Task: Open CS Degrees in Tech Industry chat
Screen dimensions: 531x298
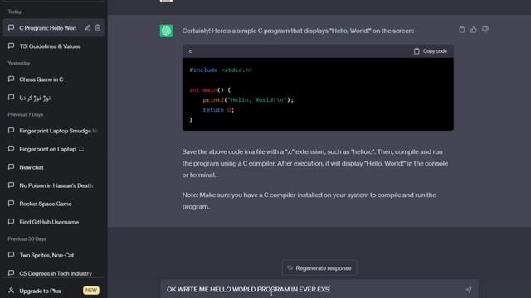Action: 53,273
